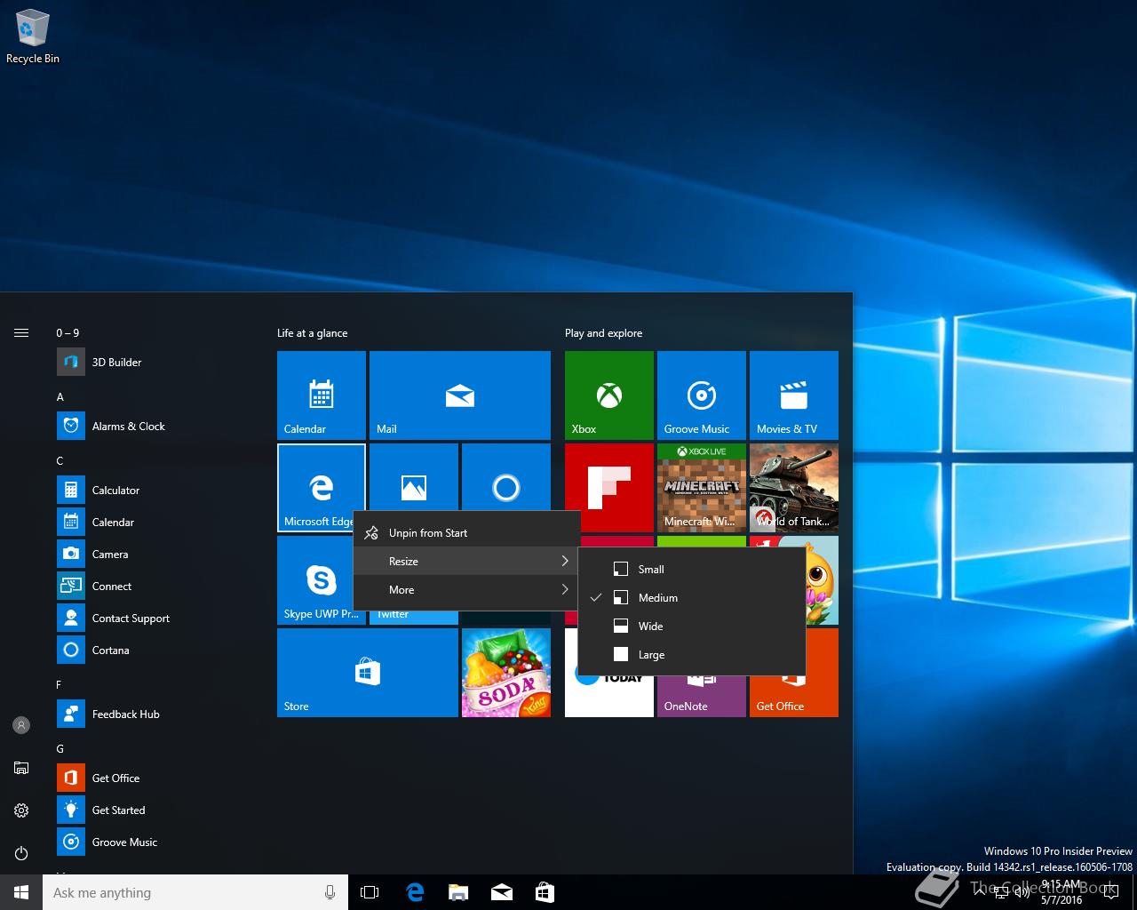1137x910 pixels.
Task: Toggle the hamburger menu in Start
Action: coord(21,333)
